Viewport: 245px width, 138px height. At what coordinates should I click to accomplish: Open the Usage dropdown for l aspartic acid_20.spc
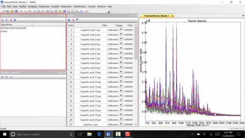[121, 119]
